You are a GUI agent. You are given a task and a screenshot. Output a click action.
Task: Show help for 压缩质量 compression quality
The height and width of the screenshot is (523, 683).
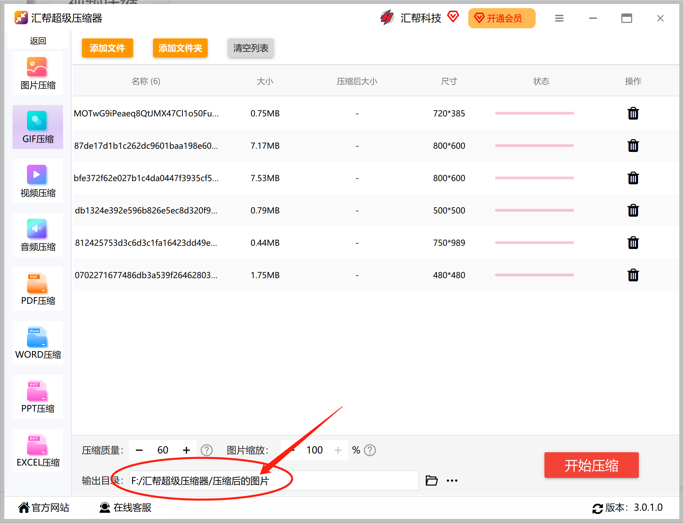click(x=207, y=450)
